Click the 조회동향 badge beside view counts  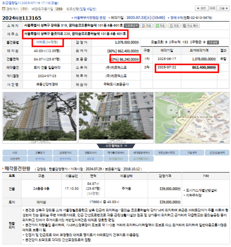[x=213, y=42]
